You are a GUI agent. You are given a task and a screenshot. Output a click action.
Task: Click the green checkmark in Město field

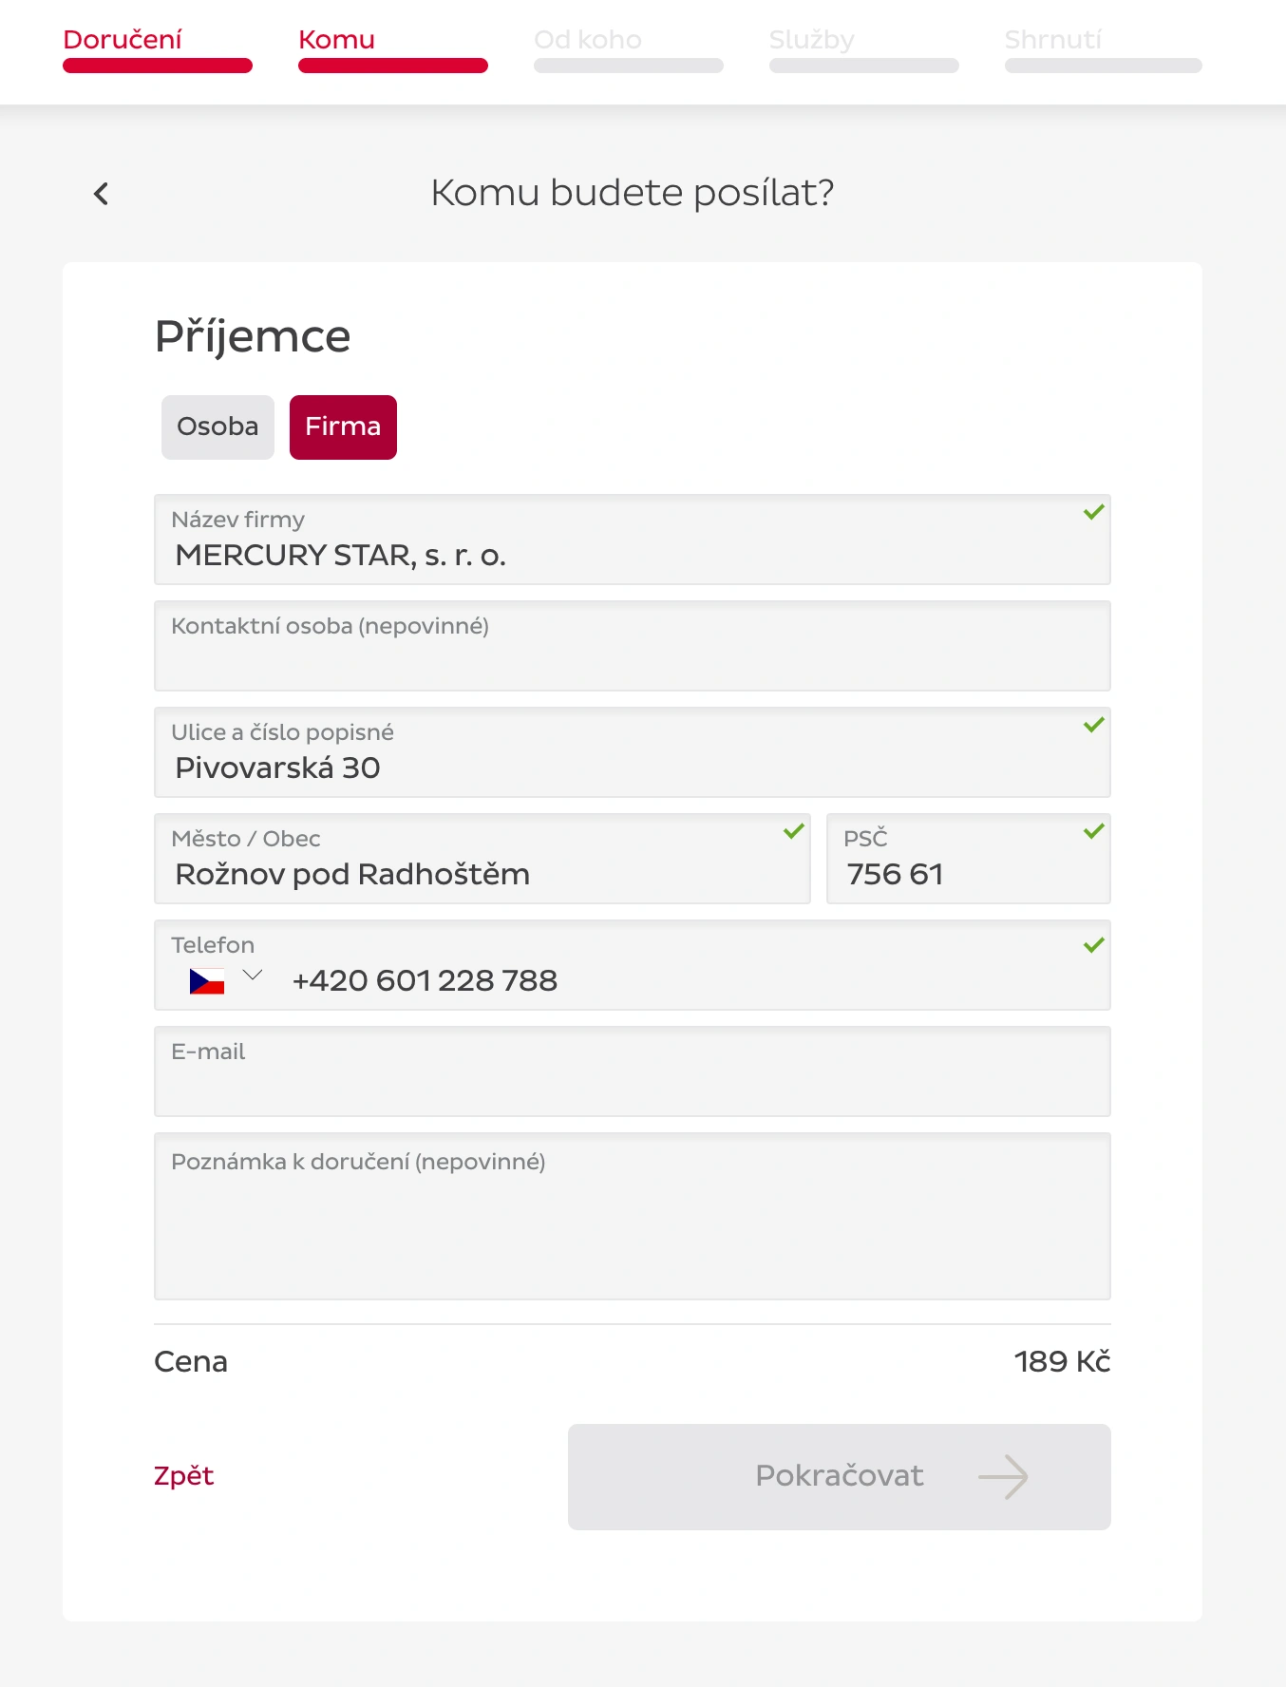794,832
